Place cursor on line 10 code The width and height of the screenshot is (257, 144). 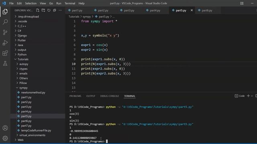point(106,64)
